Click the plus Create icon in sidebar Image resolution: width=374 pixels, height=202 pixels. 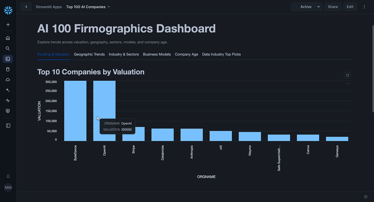8,25
